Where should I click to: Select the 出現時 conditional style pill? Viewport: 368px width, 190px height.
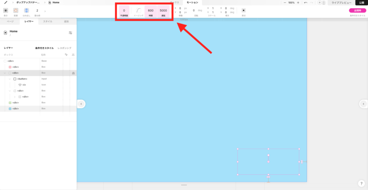[358, 10]
